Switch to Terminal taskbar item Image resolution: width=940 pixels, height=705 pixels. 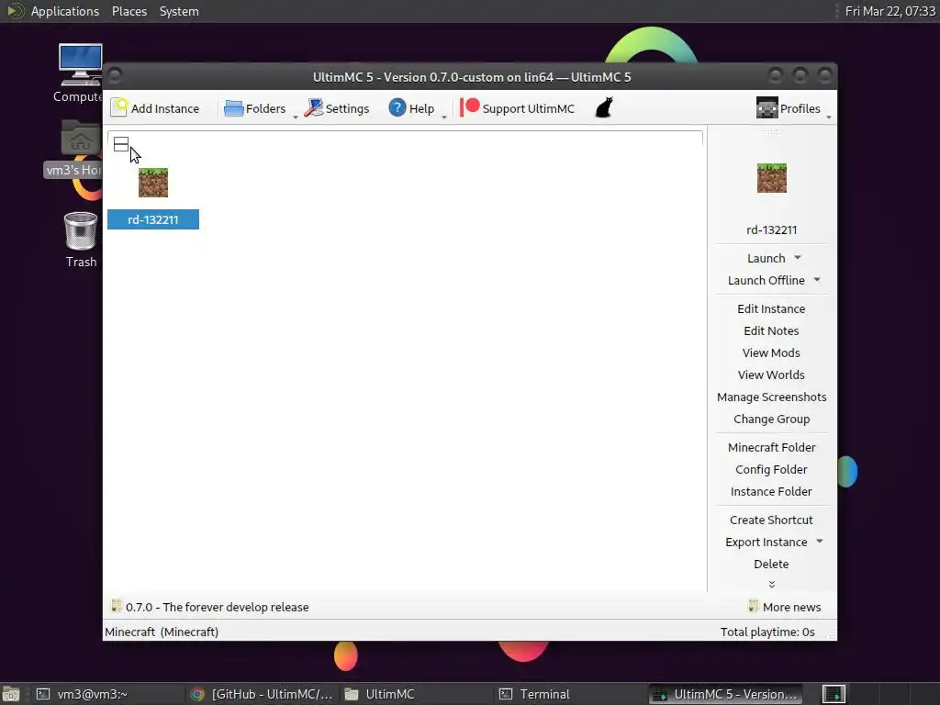coord(569,694)
